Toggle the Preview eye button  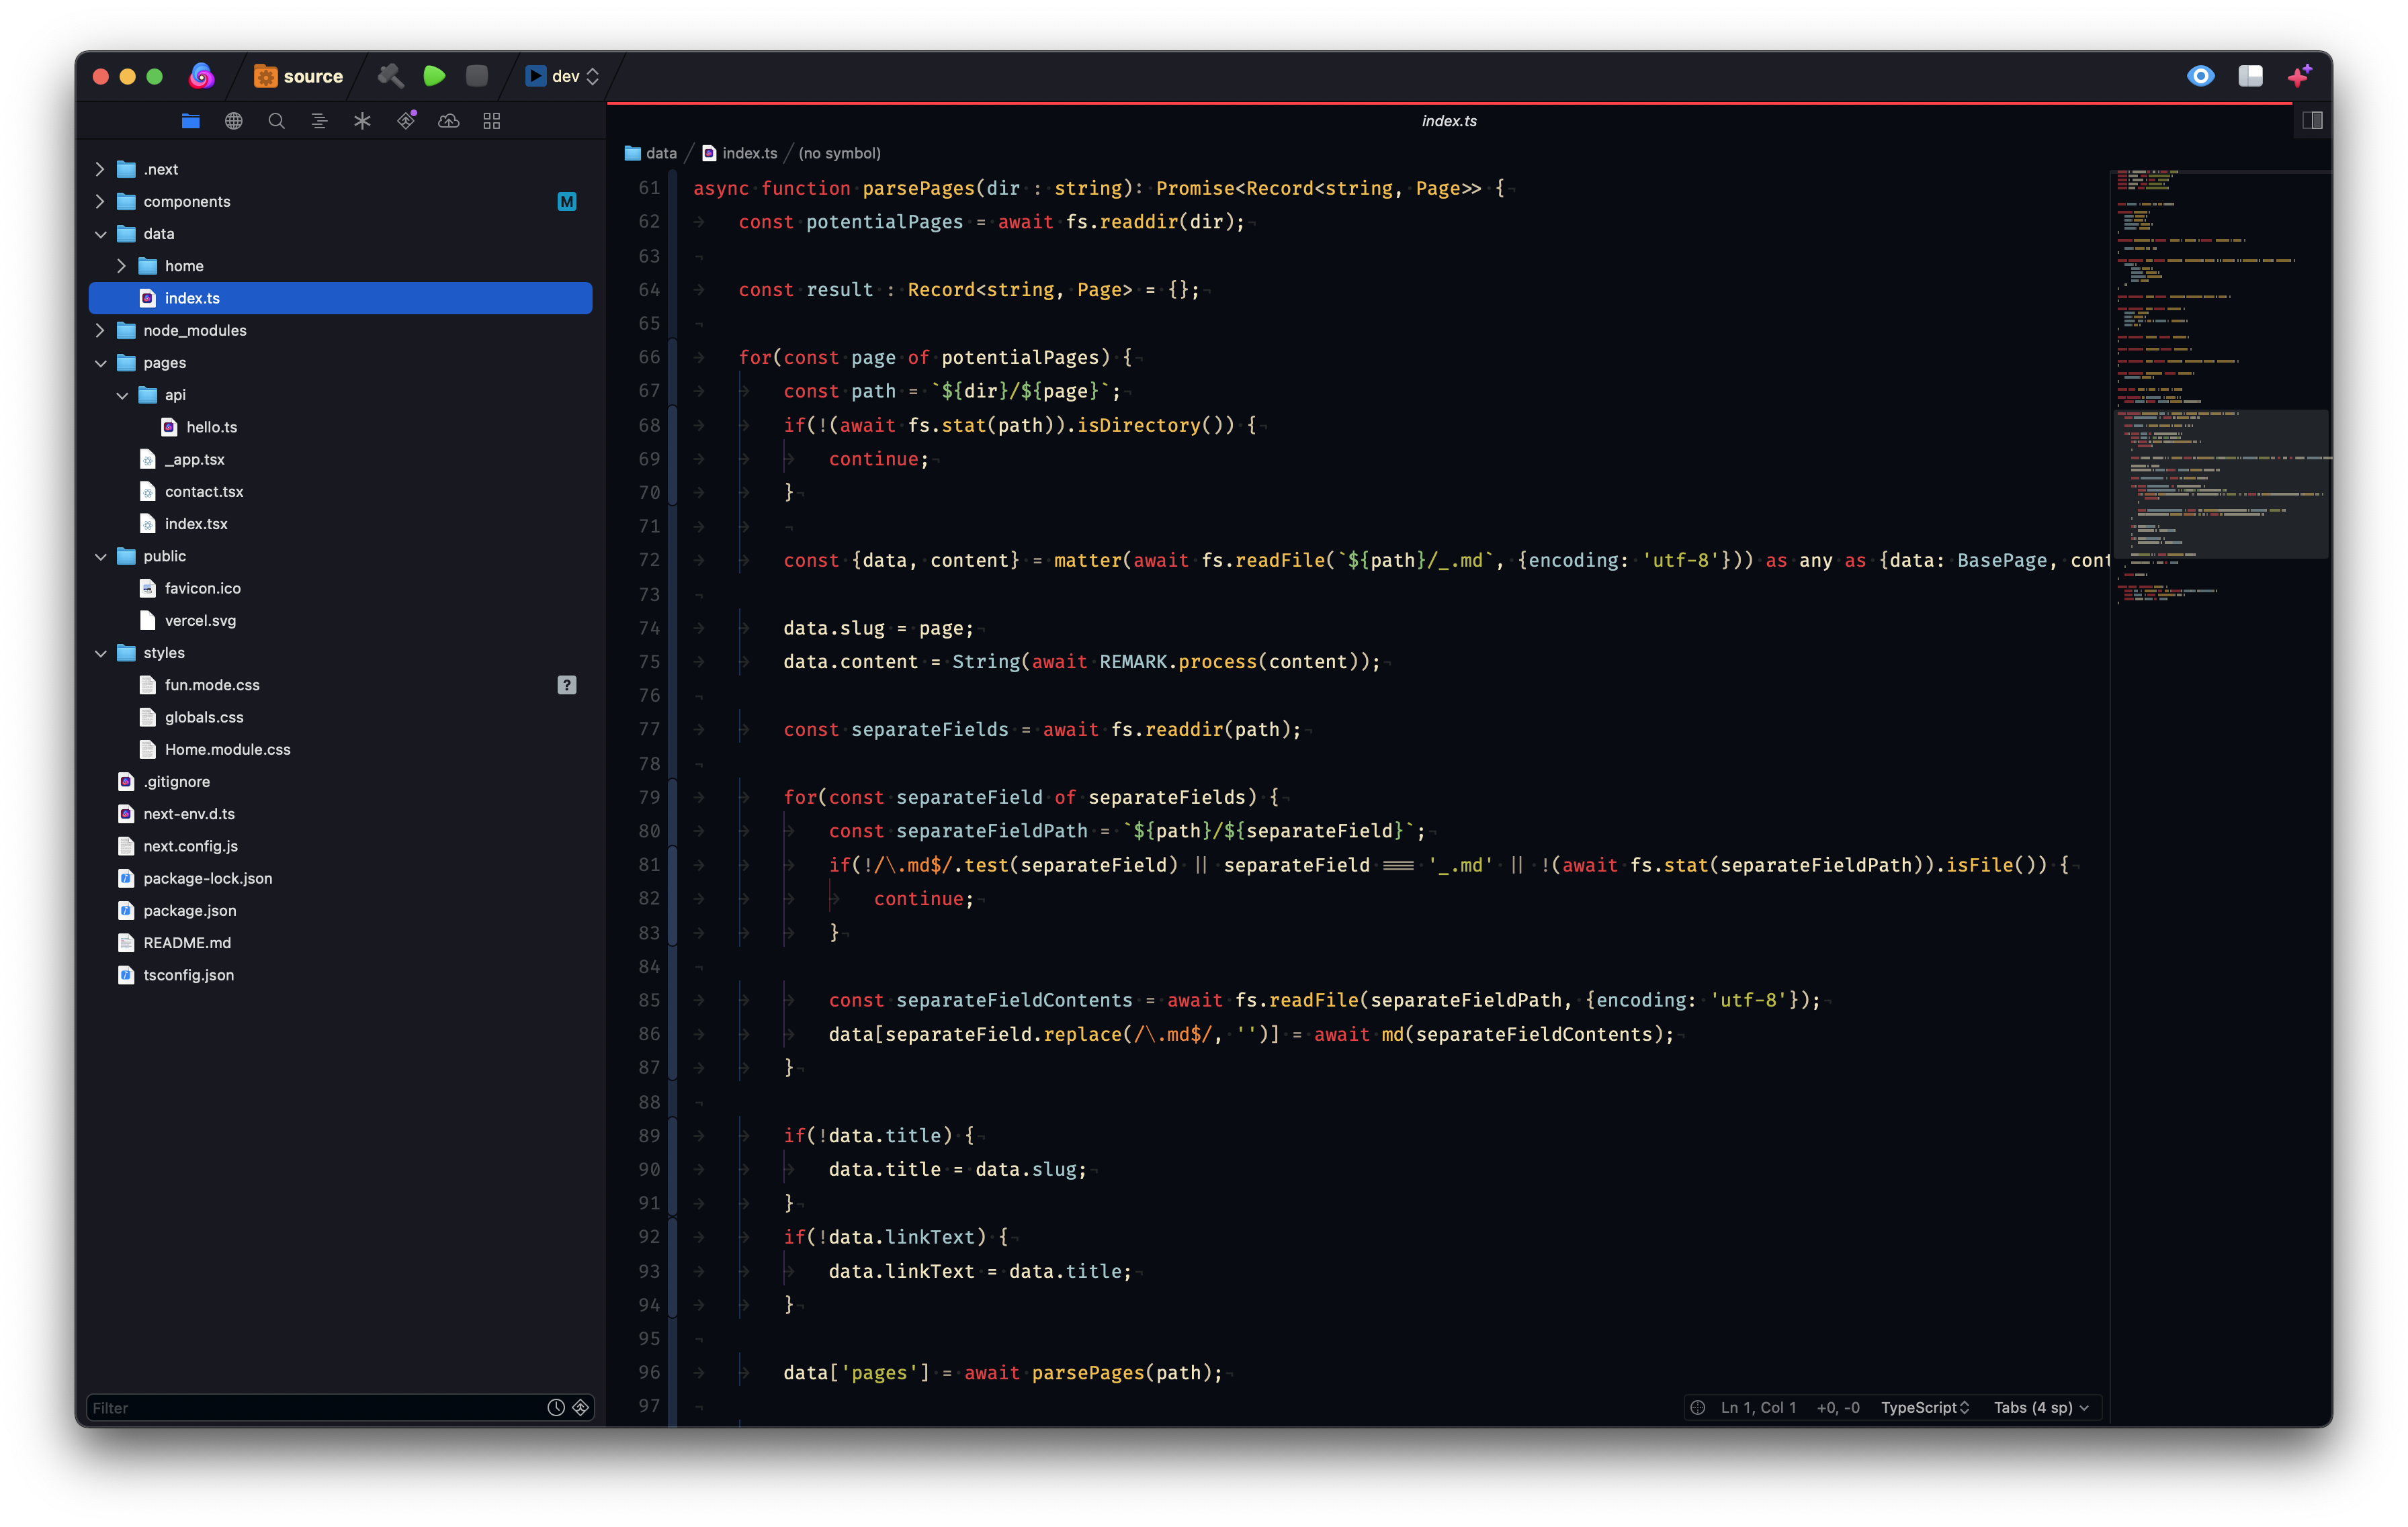2200,76
